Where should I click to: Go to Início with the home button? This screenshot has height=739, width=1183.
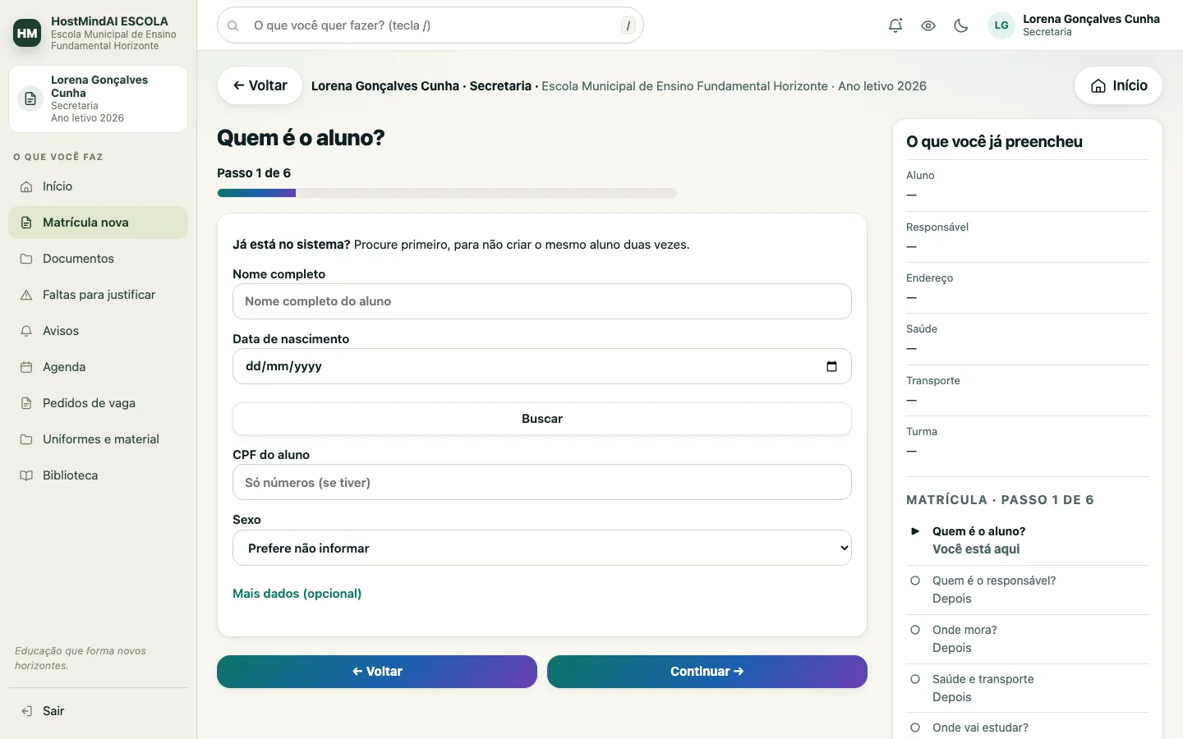pyautogui.click(x=1118, y=85)
